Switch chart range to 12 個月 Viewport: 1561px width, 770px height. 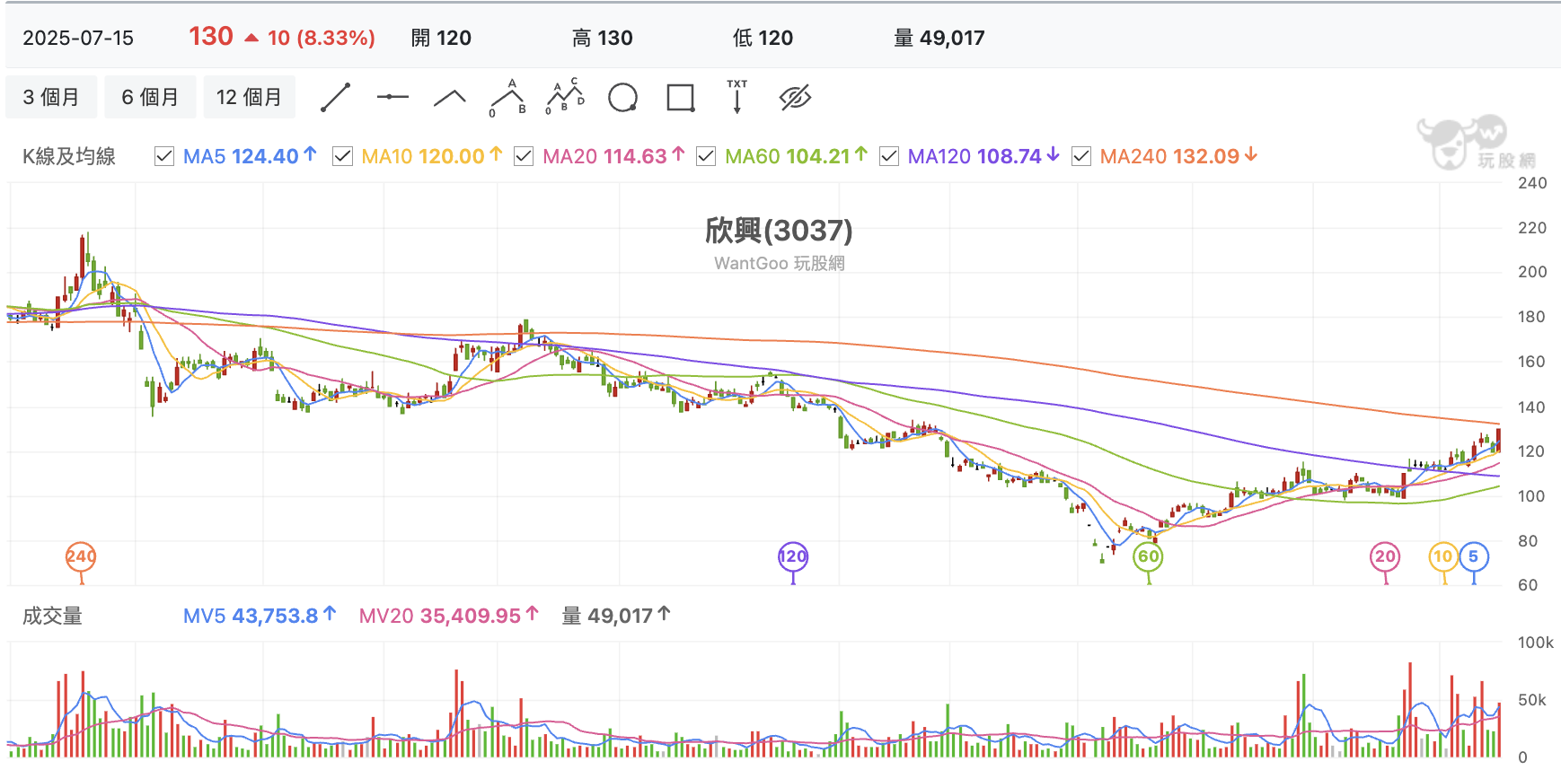(x=249, y=97)
